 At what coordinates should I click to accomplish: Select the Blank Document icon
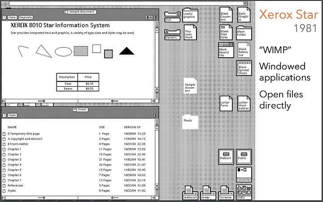pyautogui.click(x=226, y=15)
